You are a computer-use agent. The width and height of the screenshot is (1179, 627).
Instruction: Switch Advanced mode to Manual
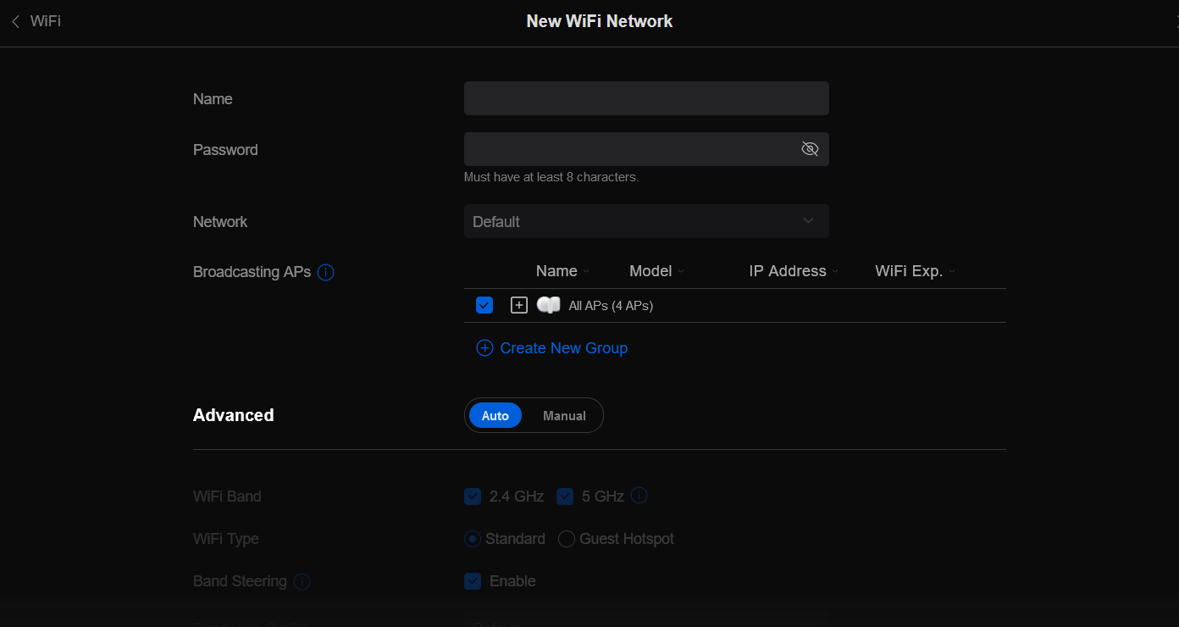[563, 415]
